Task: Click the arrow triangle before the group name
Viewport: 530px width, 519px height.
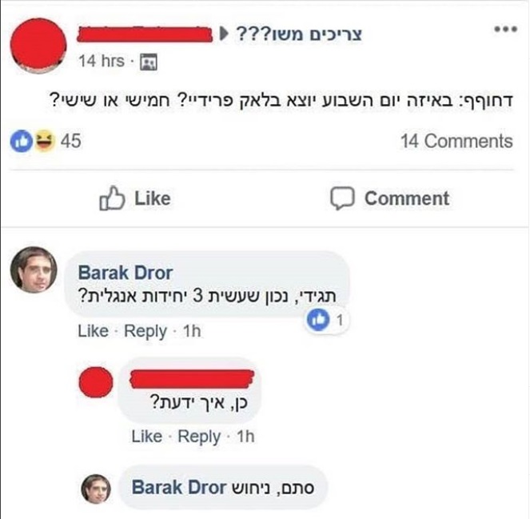Action: 223,34
